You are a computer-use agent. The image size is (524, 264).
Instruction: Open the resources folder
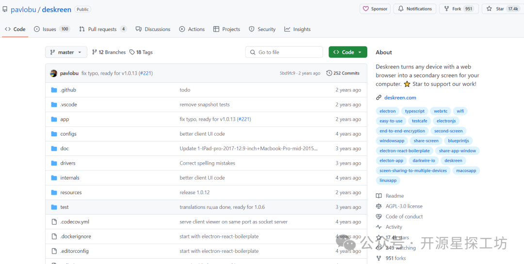coord(71,193)
